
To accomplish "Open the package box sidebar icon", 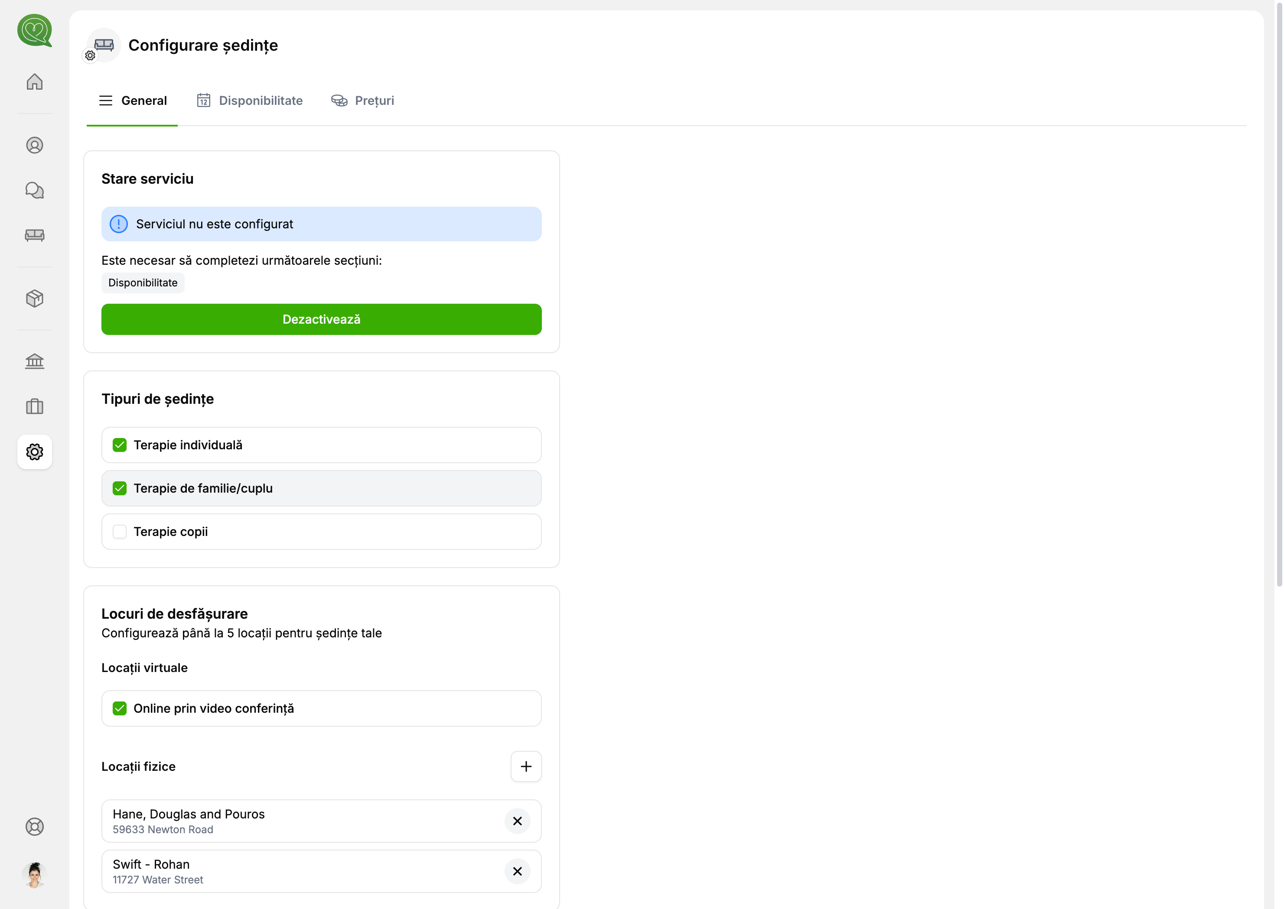I will click(35, 299).
